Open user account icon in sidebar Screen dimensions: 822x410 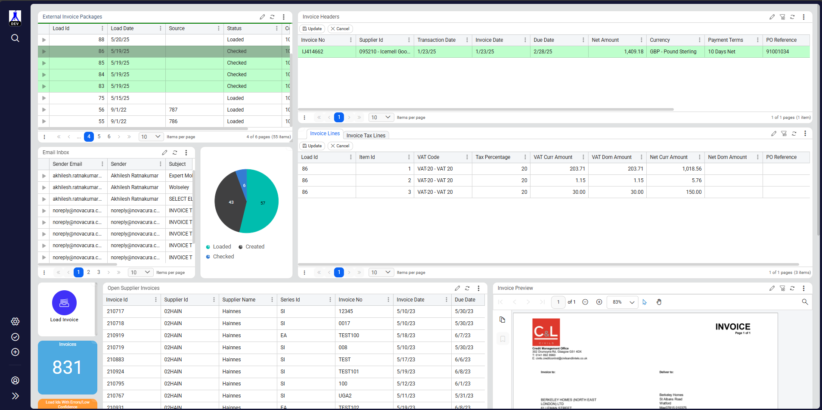click(x=15, y=380)
